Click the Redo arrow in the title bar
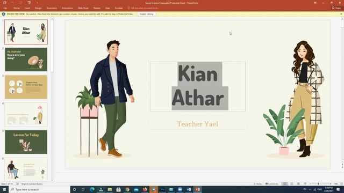The height and width of the screenshot is (193, 344). click(x=21, y=3)
